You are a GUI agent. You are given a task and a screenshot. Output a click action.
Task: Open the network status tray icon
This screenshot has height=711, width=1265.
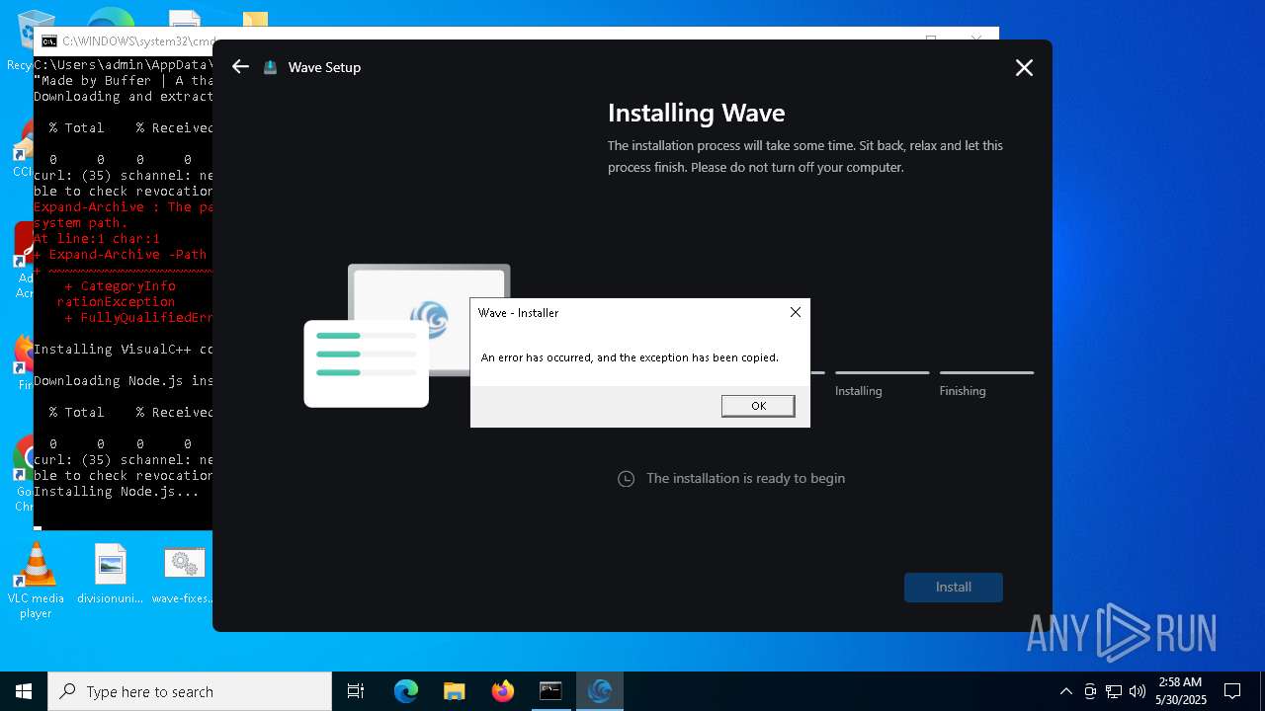(x=1114, y=691)
